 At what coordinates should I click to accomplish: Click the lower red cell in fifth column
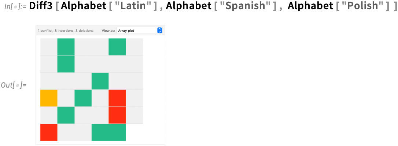click(x=117, y=115)
